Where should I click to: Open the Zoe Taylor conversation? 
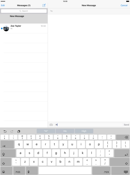24,28
